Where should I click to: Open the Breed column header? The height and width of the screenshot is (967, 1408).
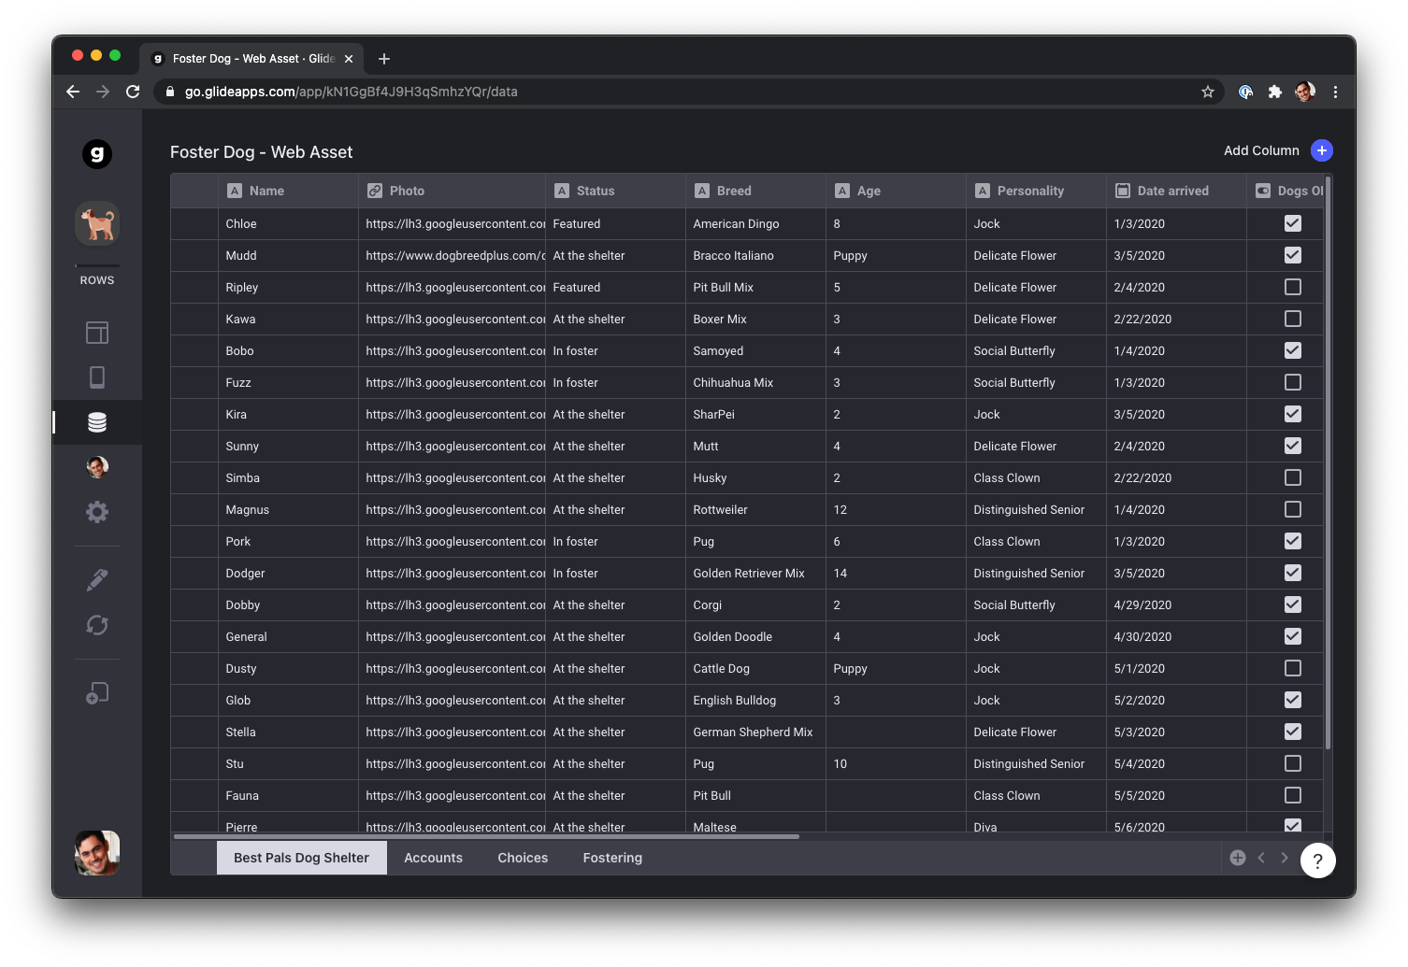click(x=755, y=191)
